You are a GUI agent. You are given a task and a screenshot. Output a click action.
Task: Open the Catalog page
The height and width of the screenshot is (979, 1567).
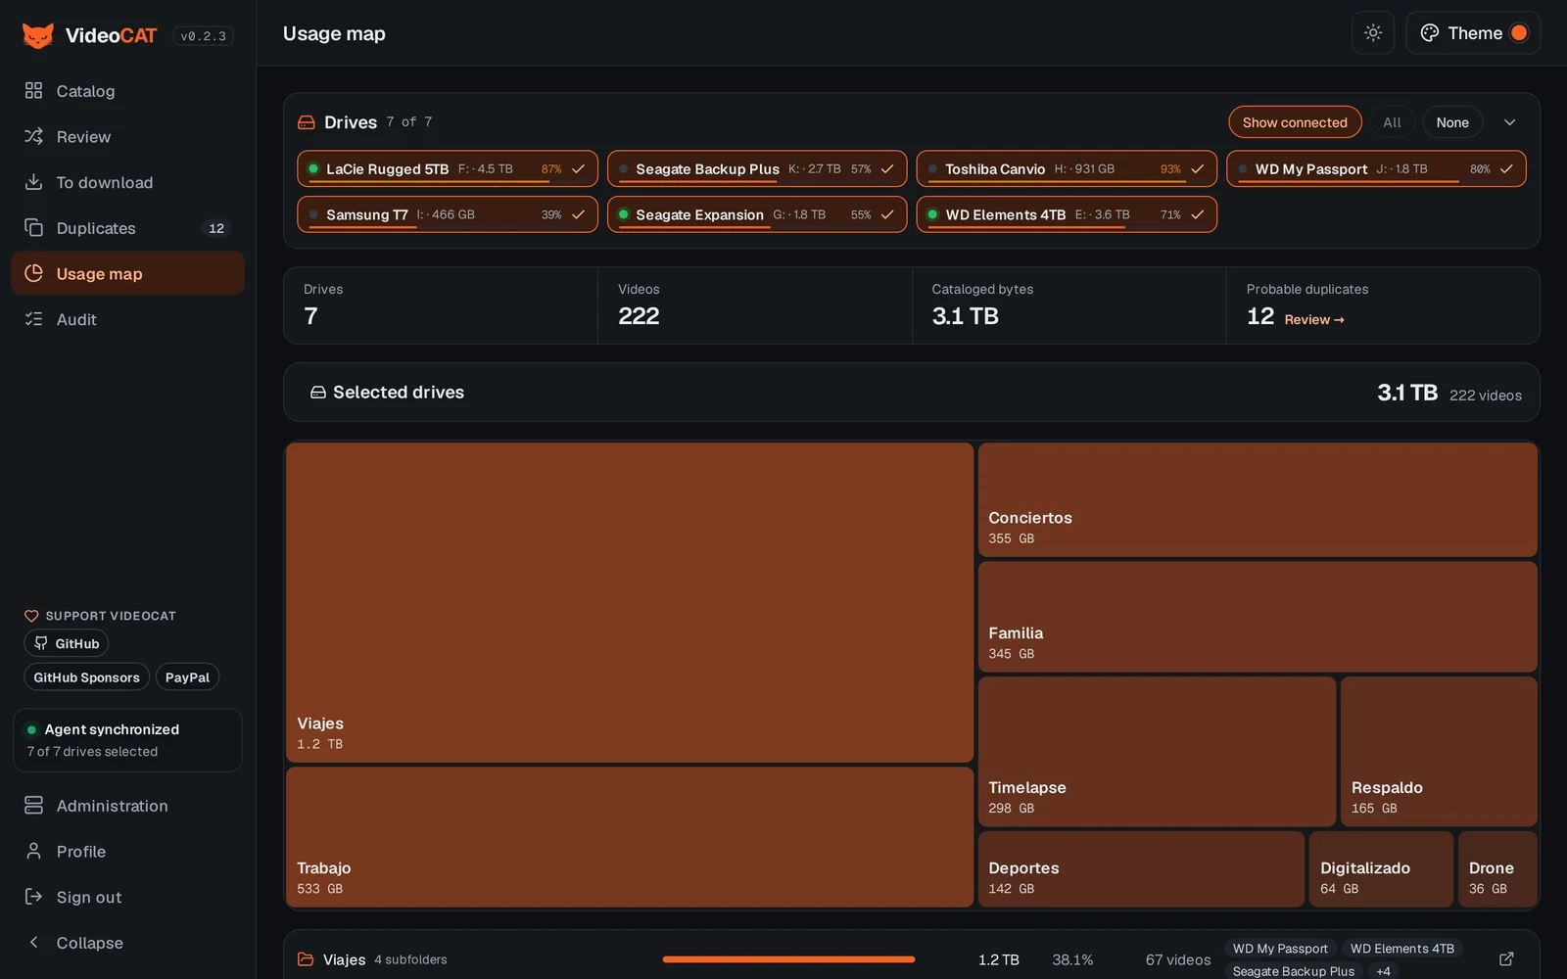(127, 91)
